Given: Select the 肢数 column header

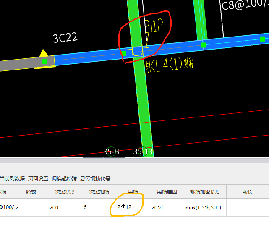Looking at the screenshot, I should coord(31,192).
